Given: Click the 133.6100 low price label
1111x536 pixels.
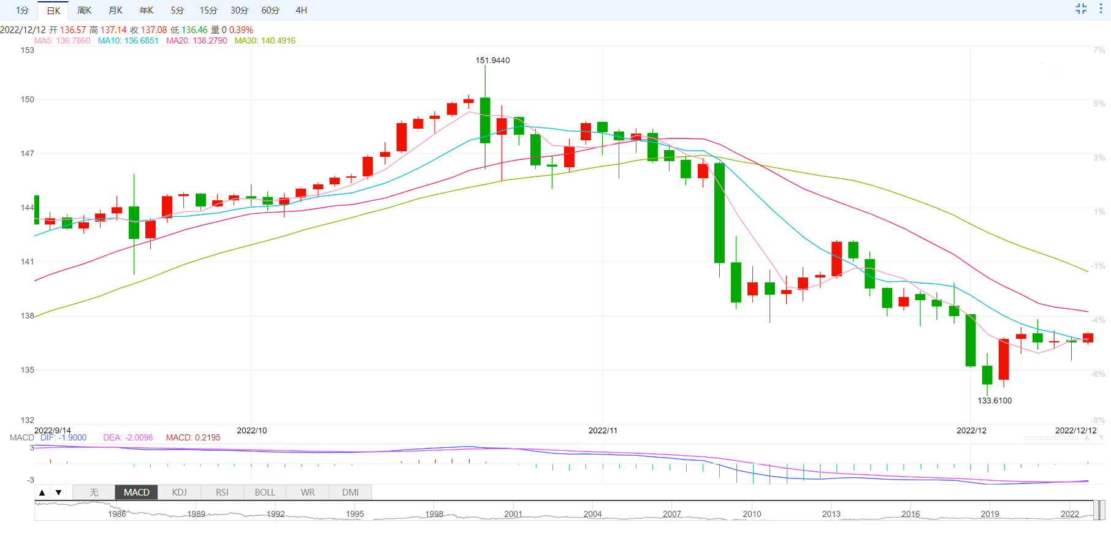Looking at the screenshot, I should coord(995,401).
